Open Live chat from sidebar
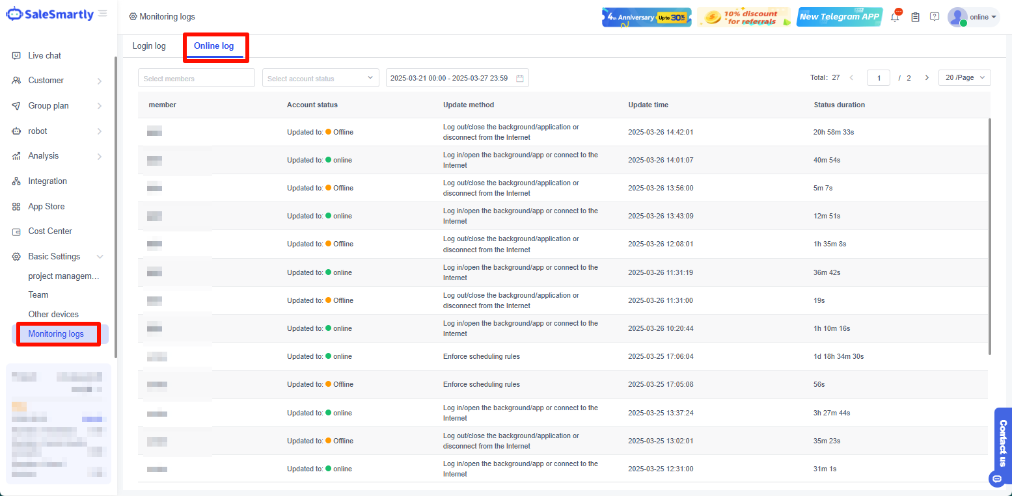The height and width of the screenshot is (496, 1012). [44, 56]
